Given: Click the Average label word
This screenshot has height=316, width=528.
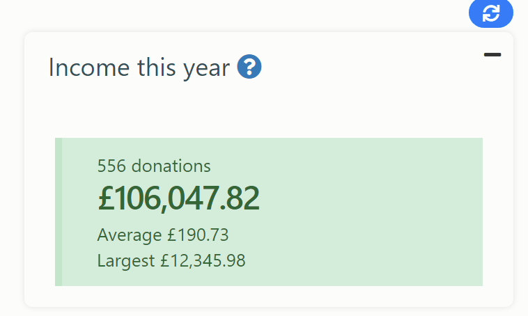Looking at the screenshot, I should pyautogui.click(x=130, y=235).
